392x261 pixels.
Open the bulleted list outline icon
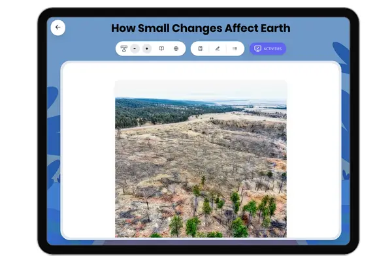click(235, 49)
